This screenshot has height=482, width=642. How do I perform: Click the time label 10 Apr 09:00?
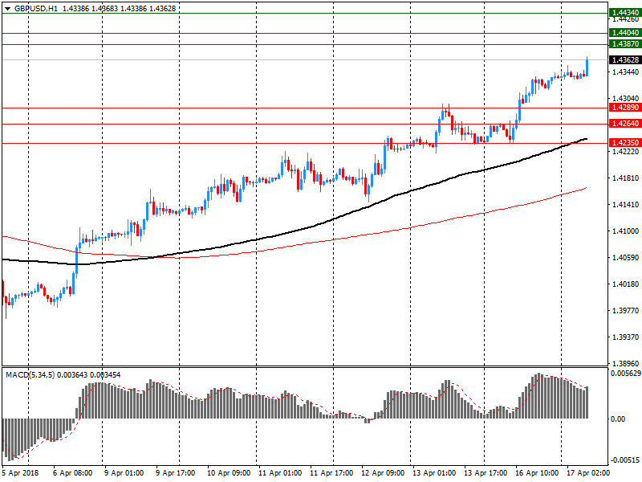[229, 473]
